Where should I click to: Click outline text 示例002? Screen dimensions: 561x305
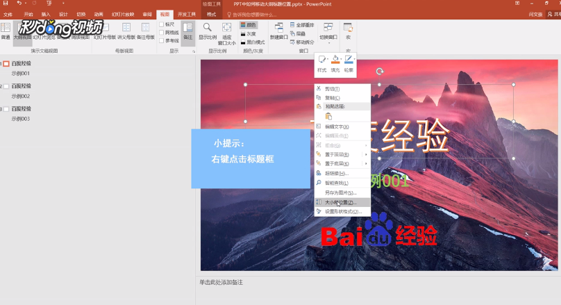[20, 97]
